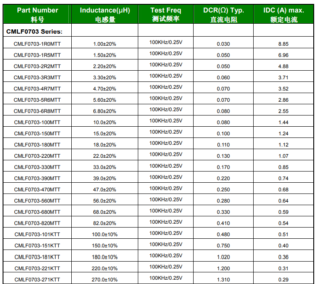Click rated current value 1.07
Image resolution: width=315 pixels, height=284 pixels.
tap(283, 156)
